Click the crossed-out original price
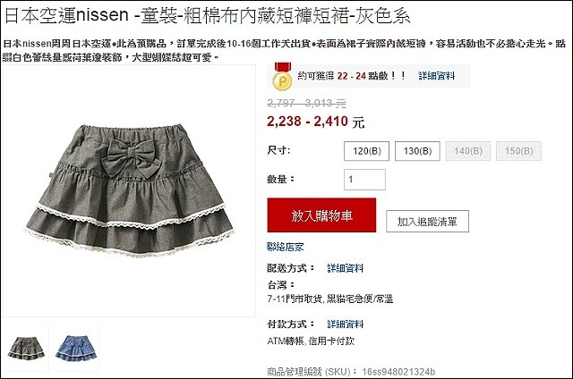The image size is (573, 379). click(x=306, y=103)
